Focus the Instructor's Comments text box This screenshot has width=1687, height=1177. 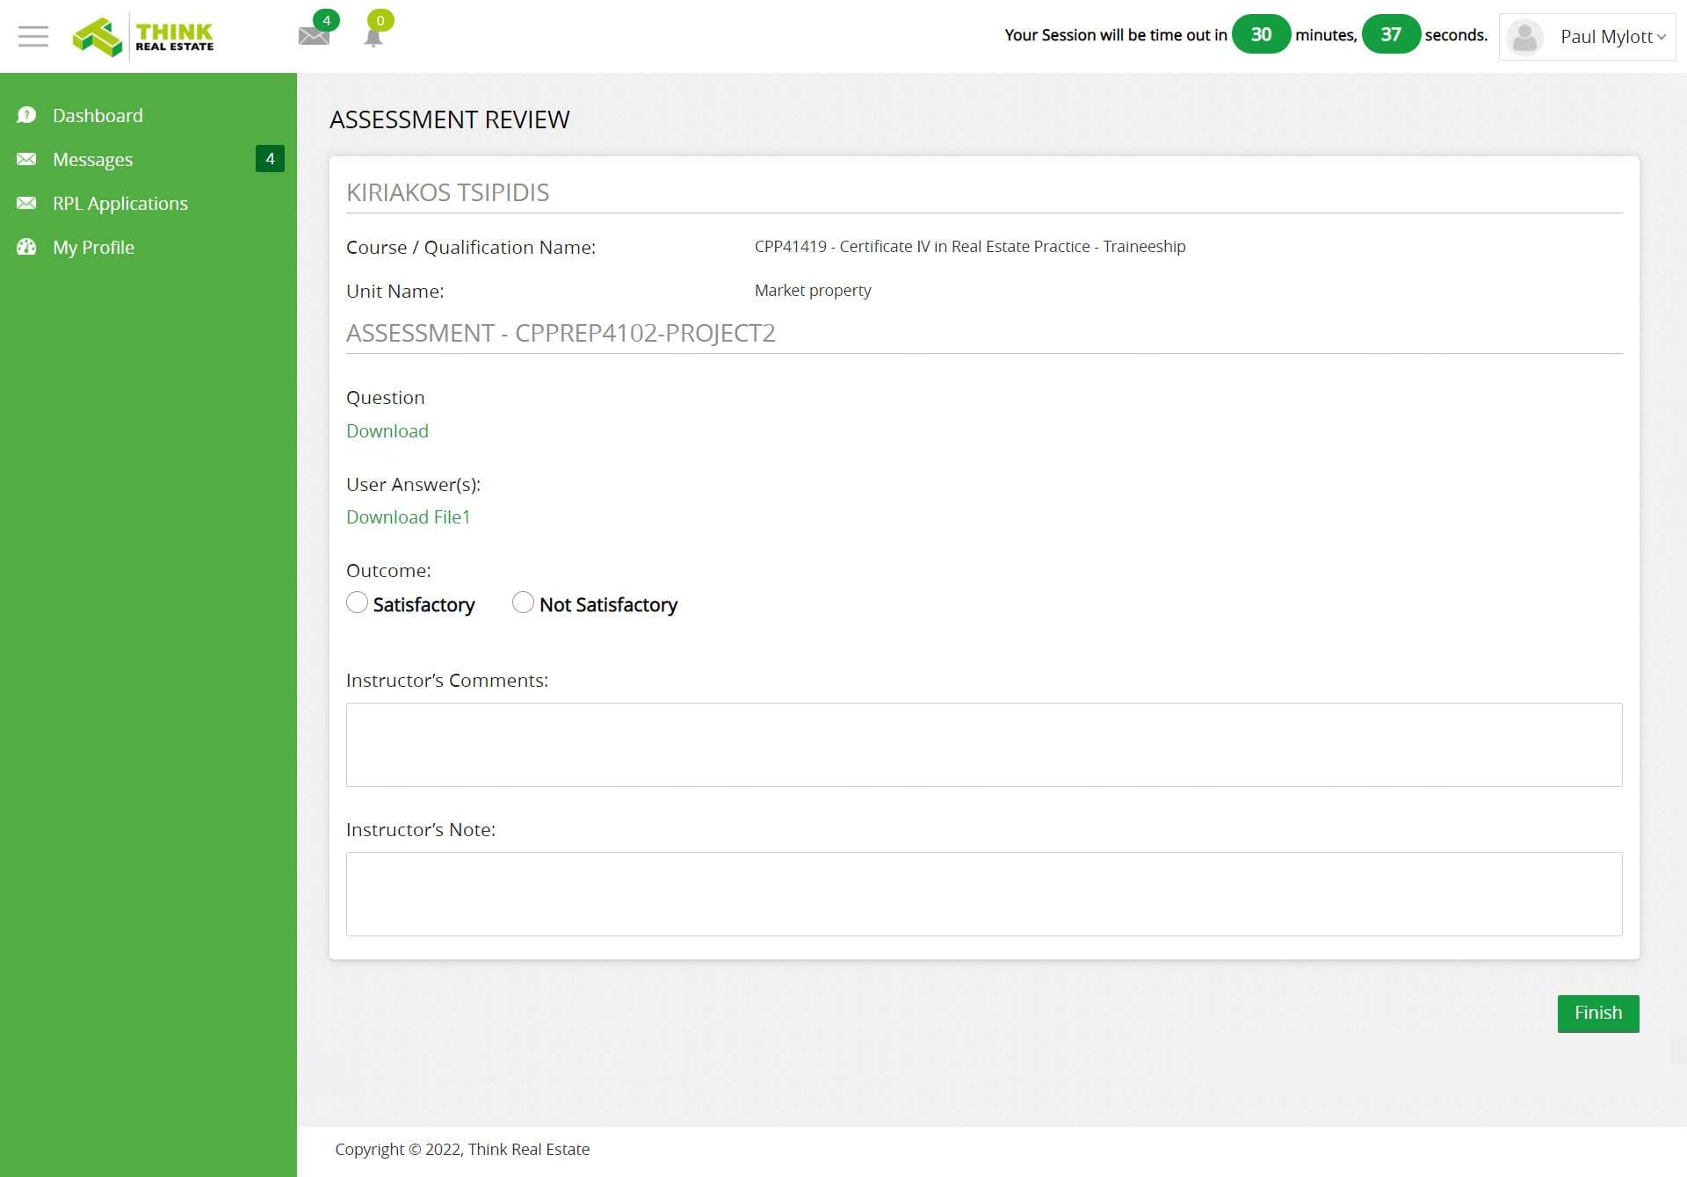click(984, 745)
